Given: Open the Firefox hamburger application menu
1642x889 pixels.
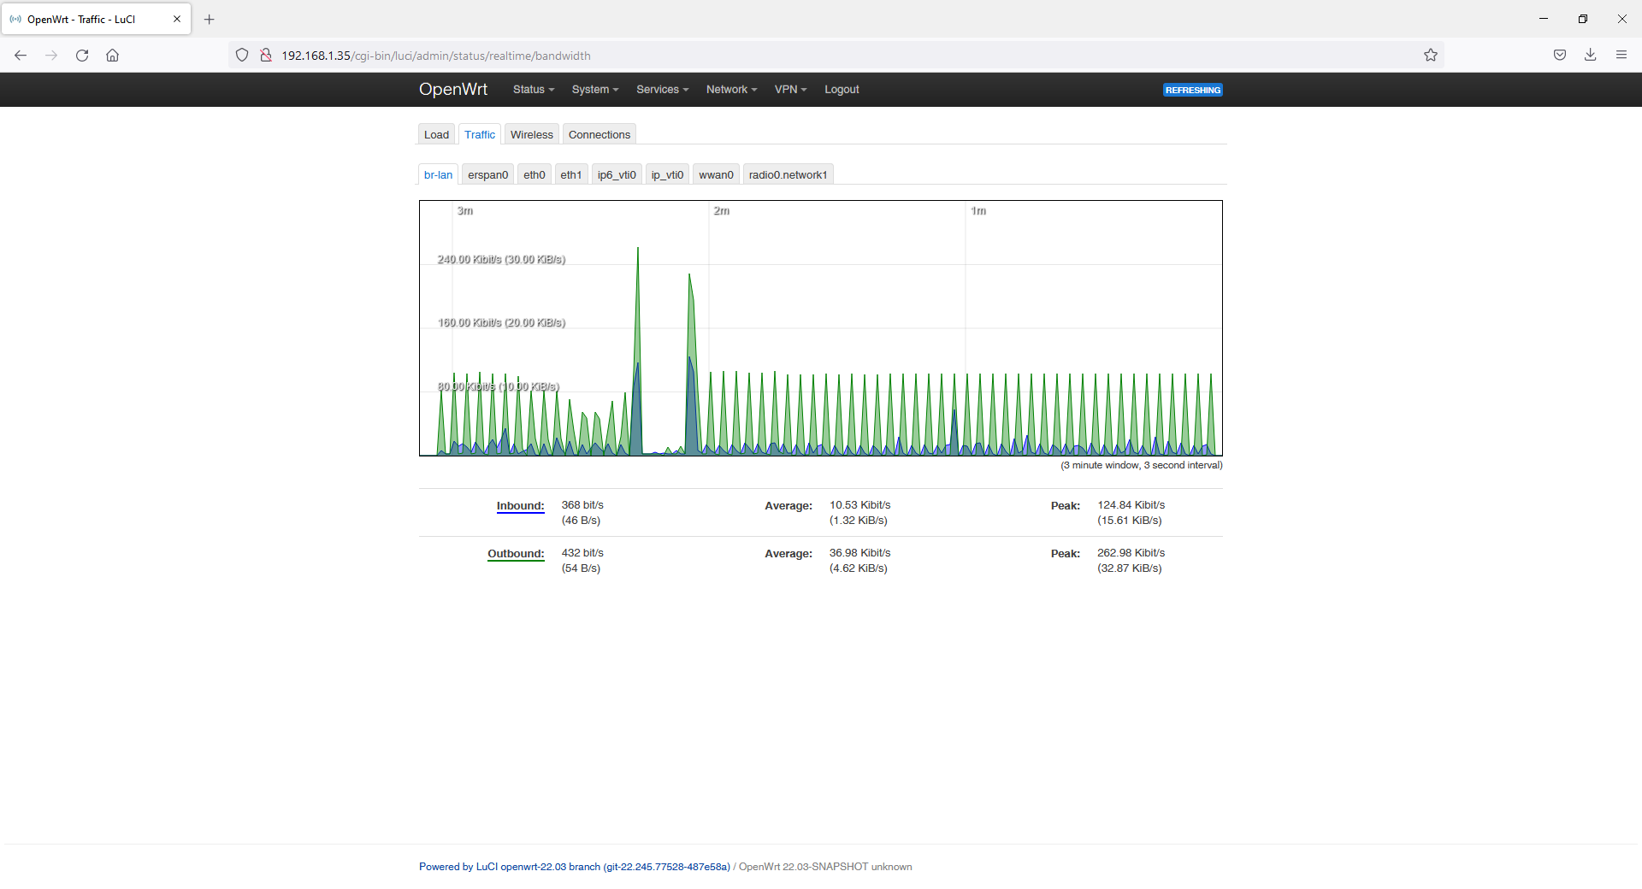Looking at the screenshot, I should [x=1621, y=56].
